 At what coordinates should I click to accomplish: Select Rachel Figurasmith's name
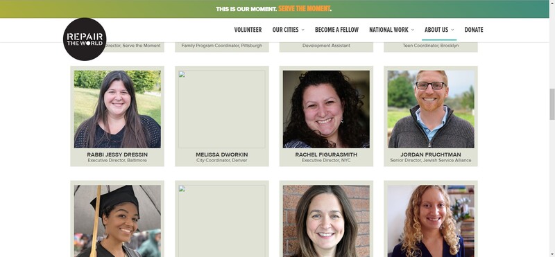(x=326, y=154)
